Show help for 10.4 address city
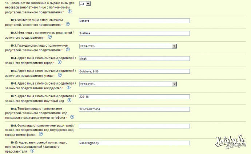The image size is (251, 154). 59,62
